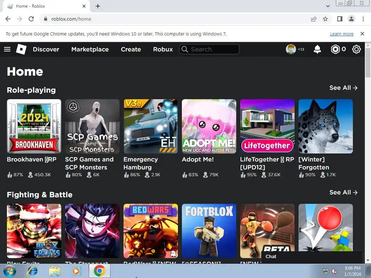Dismiss the Chrome update notice
Viewport: 371px width, 278px height.
(362, 34)
